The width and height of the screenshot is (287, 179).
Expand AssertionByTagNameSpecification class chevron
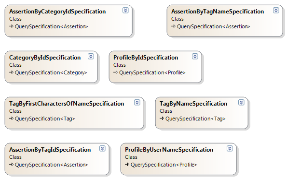pos(276,11)
